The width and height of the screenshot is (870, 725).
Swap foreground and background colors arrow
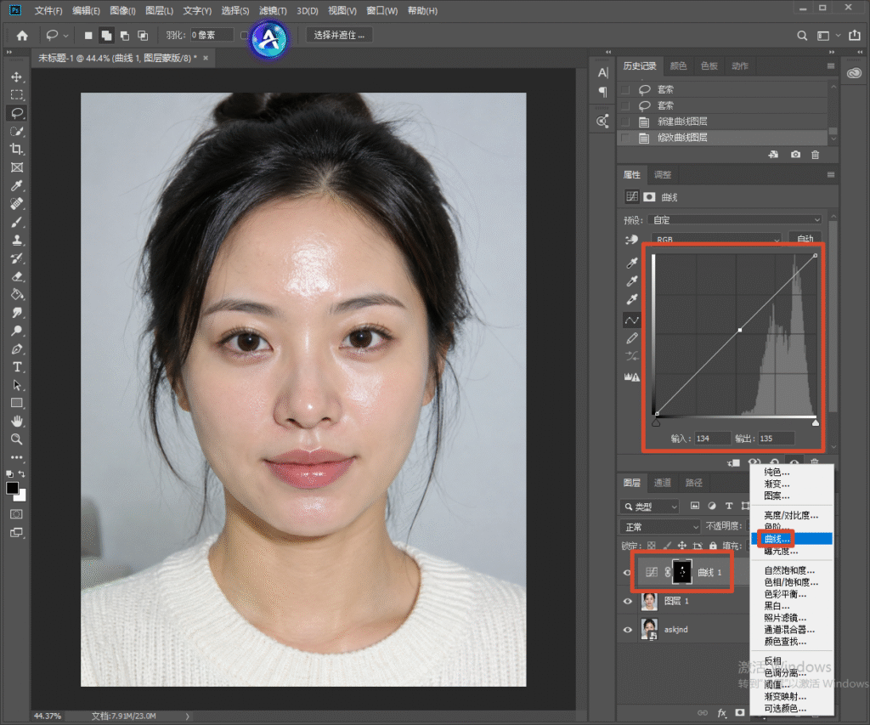pos(21,474)
